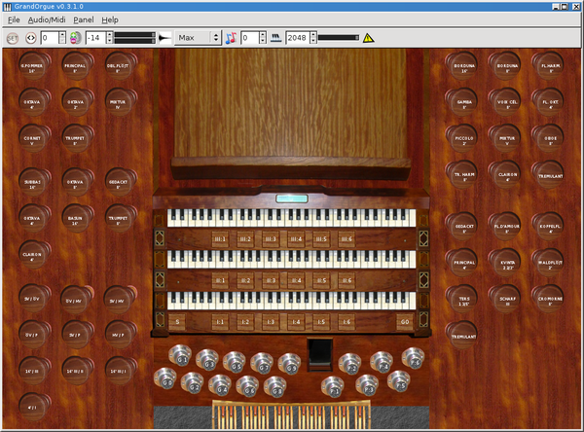Click the G4 toe stud
This screenshot has width=584, height=432.
coord(220,385)
